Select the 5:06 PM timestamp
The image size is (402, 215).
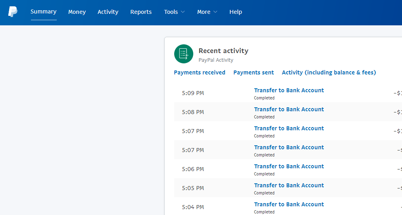pos(193,169)
